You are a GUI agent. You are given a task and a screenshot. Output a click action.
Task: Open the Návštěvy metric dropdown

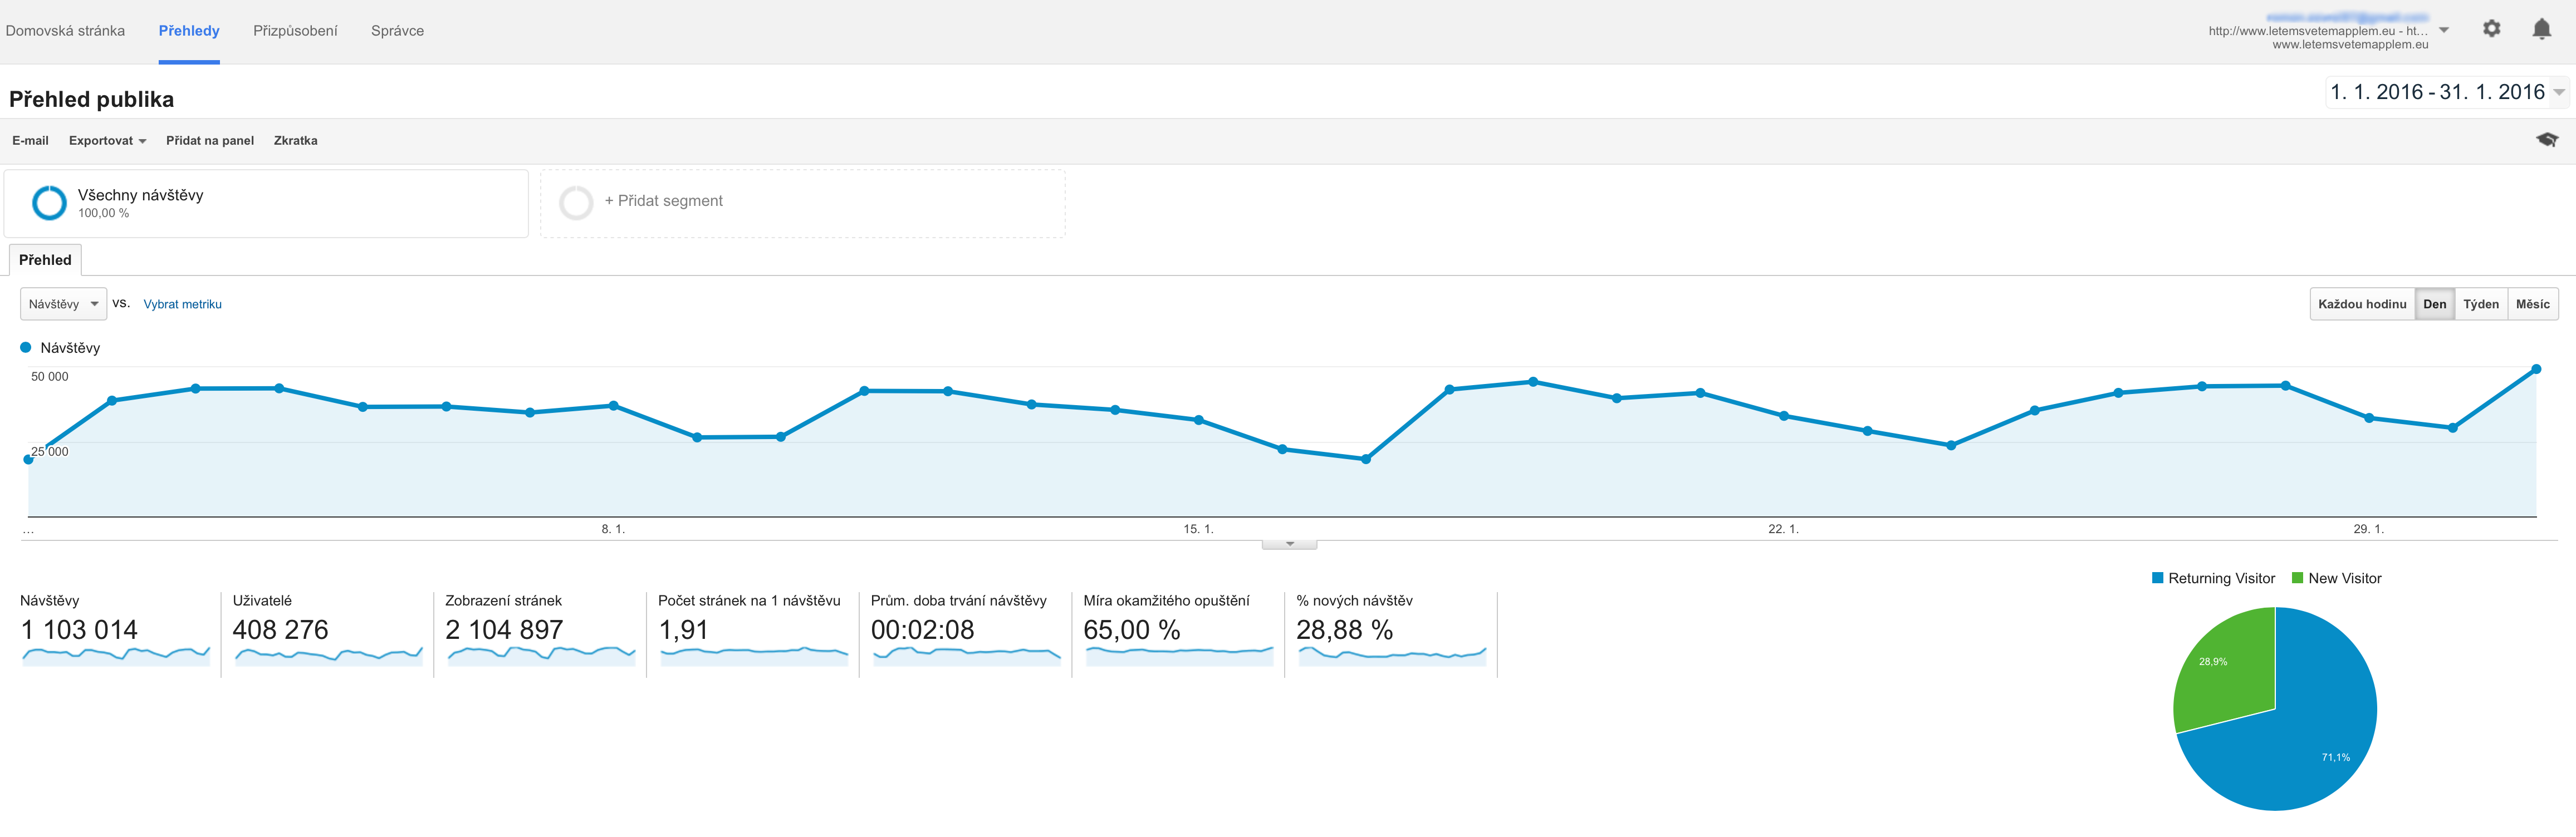(63, 304)
